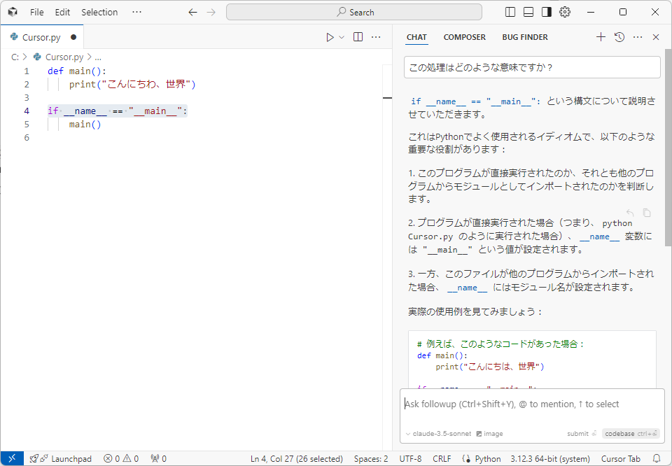The image size is (672, 466).
Task: Click the Launchpad status bar button
Action: [x=61, y=459]
